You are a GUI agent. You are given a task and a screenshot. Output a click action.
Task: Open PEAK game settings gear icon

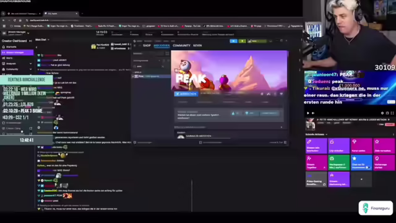[x=262, y=94]
